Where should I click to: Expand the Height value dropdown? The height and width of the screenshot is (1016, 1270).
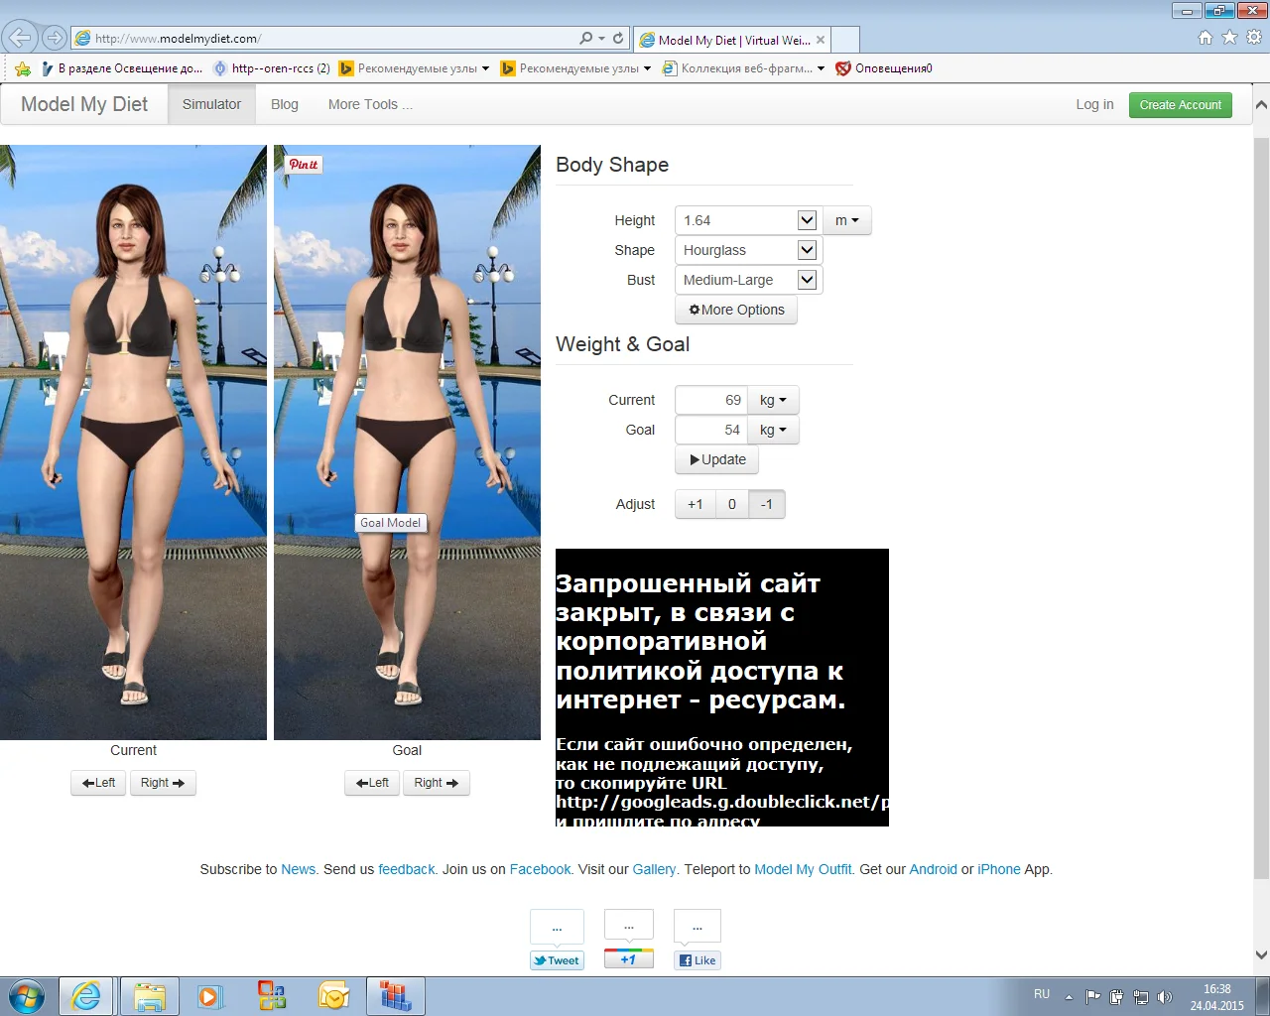(x=808, y=220)
